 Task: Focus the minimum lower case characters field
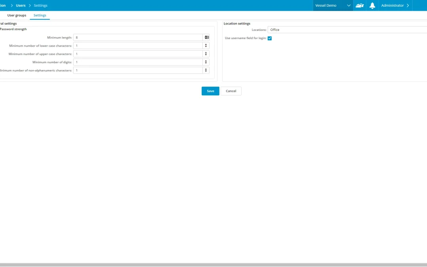pyautogui.click(x=138, y=45)
